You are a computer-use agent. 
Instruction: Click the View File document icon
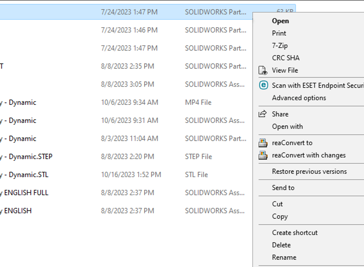(x=263, y=70)
